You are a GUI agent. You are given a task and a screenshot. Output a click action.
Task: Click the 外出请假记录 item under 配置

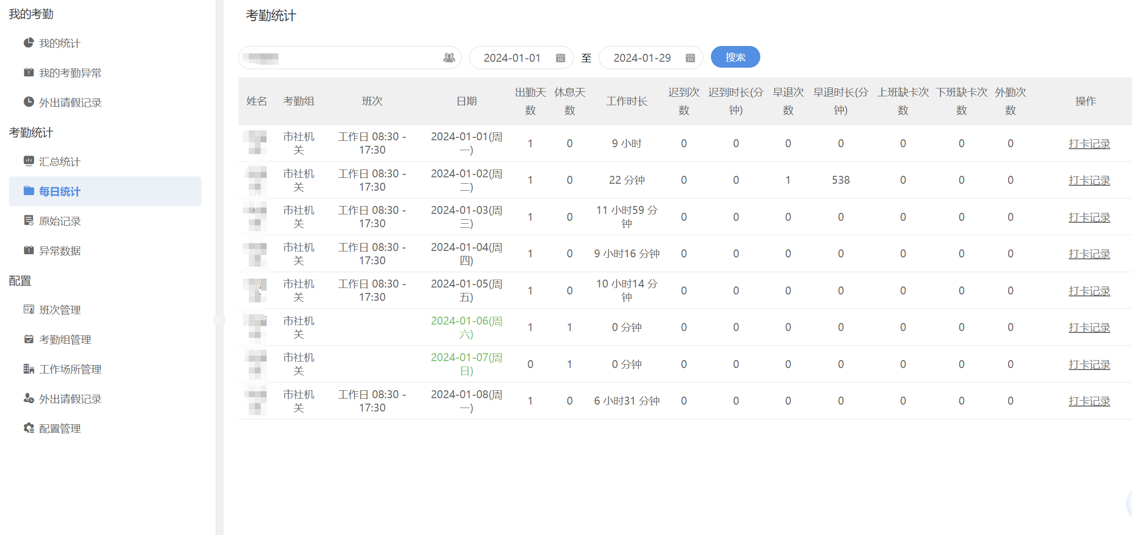[70, 399]
